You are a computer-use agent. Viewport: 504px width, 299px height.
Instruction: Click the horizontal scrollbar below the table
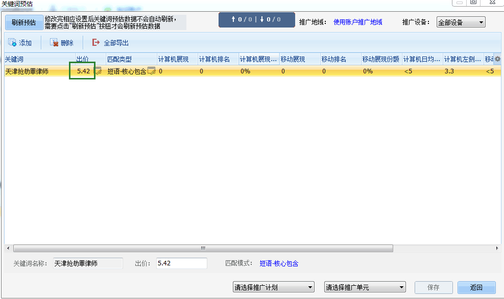[202, 248]
